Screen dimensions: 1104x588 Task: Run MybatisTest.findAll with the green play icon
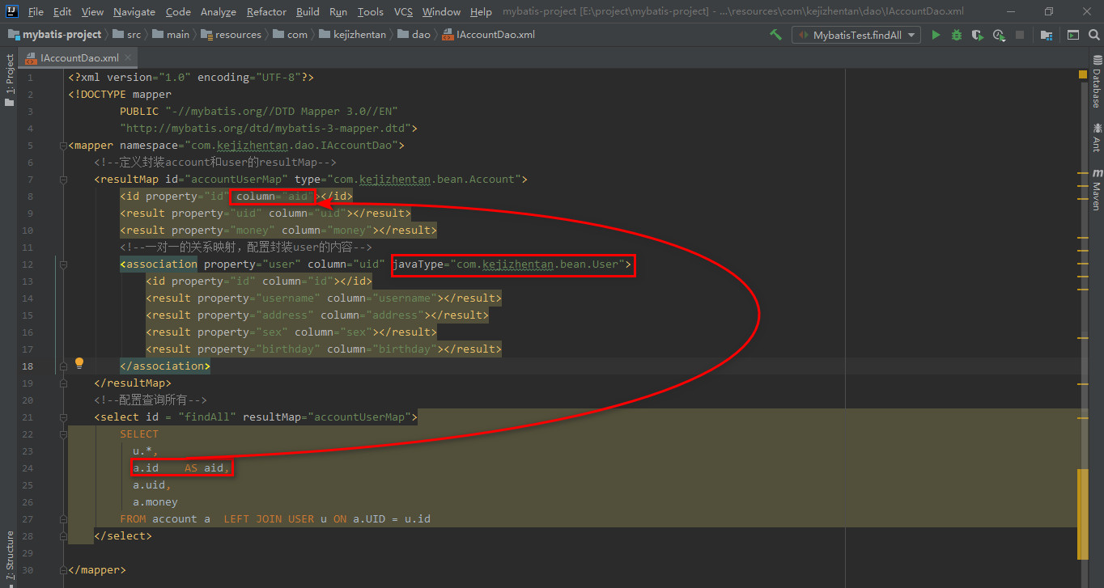pyautogui.click(x=936, y=35)
